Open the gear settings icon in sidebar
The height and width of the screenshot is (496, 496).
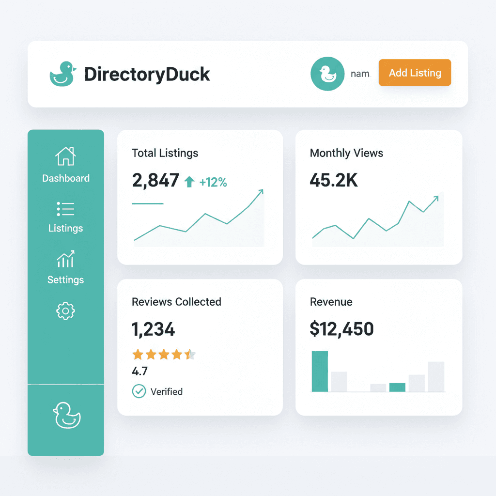65,311
